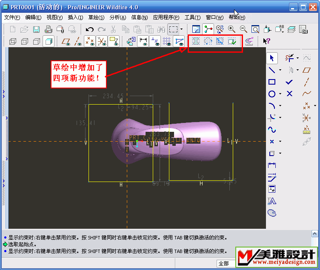Cancel sketch with the blue X
The image size is (320, 270).
click(289, 94)
